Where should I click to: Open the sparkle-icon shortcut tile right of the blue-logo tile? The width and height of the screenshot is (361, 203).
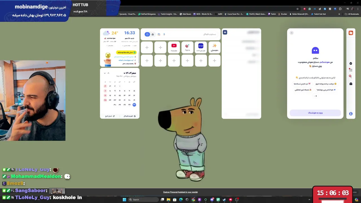pyautogui.click(x=214, y=47)
